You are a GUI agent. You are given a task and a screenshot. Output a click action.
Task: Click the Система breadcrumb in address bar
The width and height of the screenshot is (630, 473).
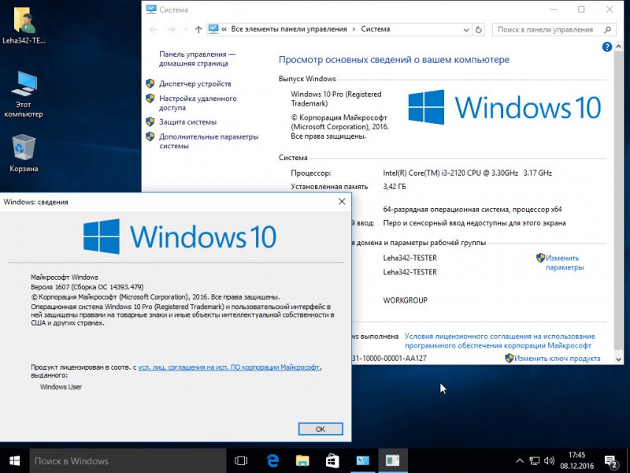pyautogui.click(x=376, y=29)
